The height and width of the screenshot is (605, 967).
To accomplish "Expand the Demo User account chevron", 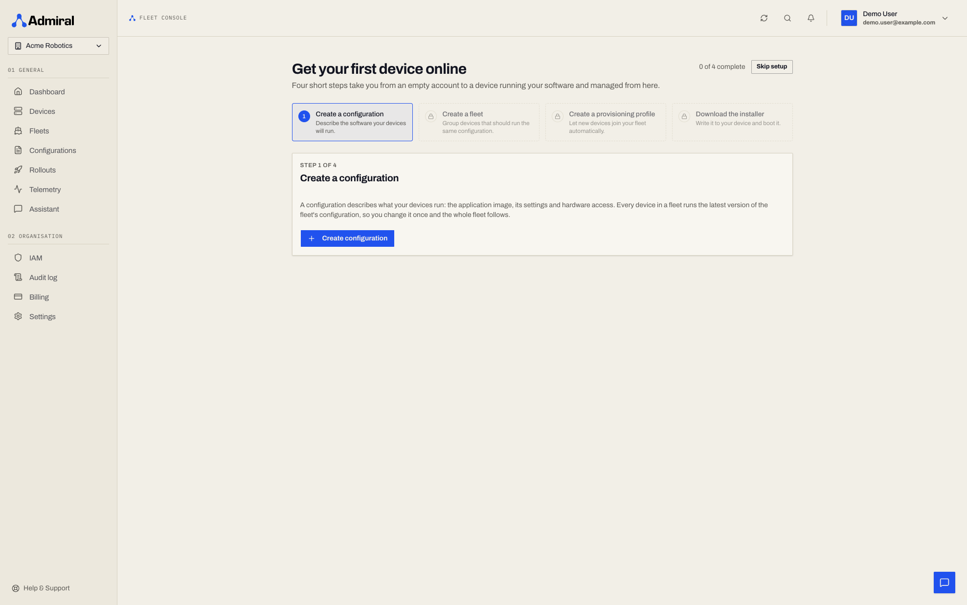I will coord(945,18).
